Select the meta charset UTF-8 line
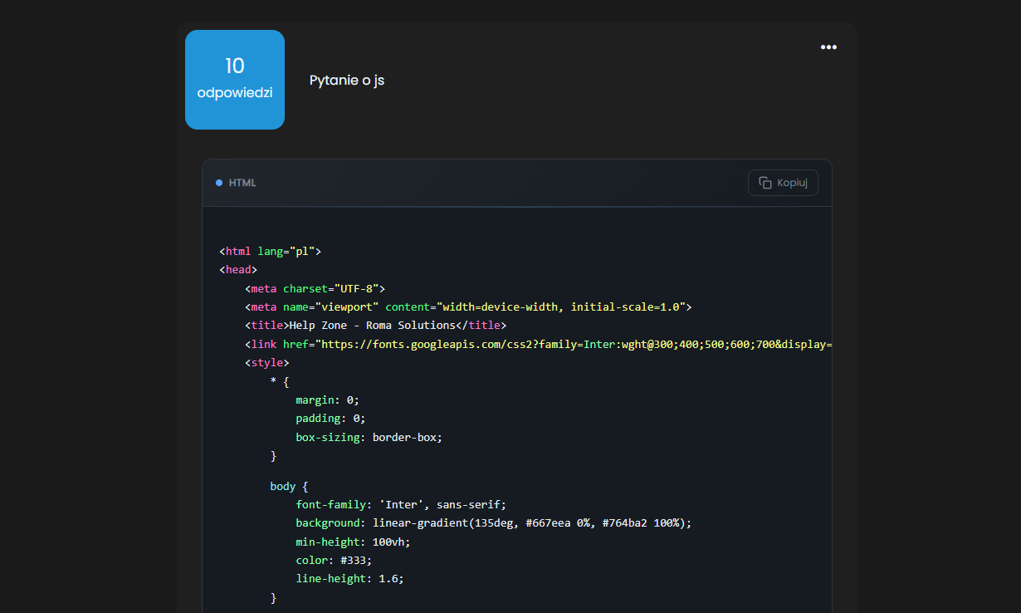1021x613 pixels. [x=315, y=288]
